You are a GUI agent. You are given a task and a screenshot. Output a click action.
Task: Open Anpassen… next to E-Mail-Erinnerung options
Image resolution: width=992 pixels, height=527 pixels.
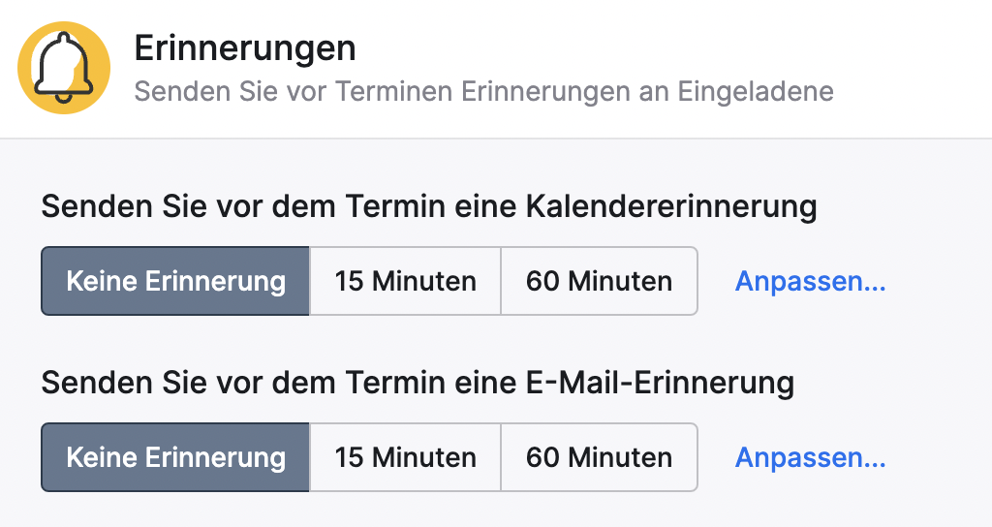811,458
